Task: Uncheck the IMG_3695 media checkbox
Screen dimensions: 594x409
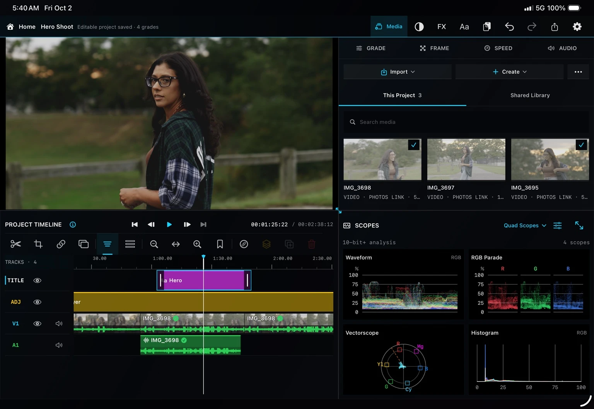Action: point(581,145)
